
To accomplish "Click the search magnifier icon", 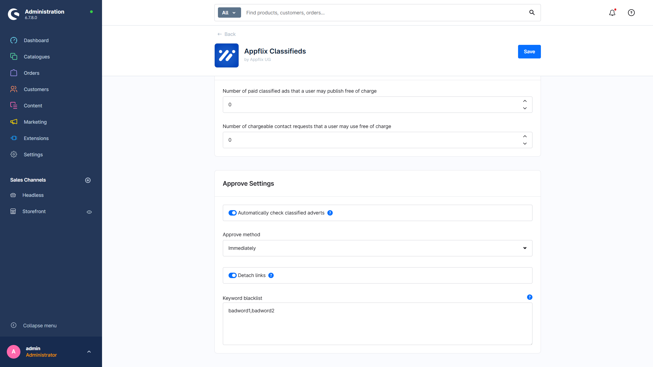I will [532, 13].
